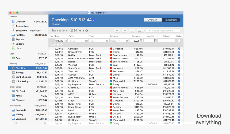Screen dimensions: 230x134
Task: Click the remove transaction minus button
Action: [x=124, y=31]
